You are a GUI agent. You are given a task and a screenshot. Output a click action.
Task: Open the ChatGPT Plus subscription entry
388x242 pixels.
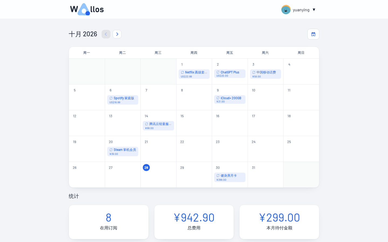(230, 74)
